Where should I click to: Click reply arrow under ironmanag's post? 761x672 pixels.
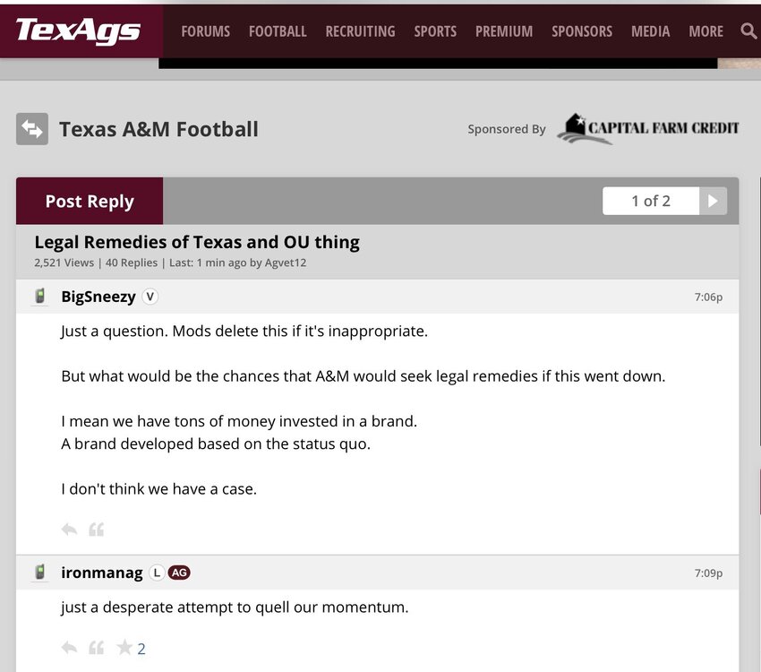[x=69, y=648]
